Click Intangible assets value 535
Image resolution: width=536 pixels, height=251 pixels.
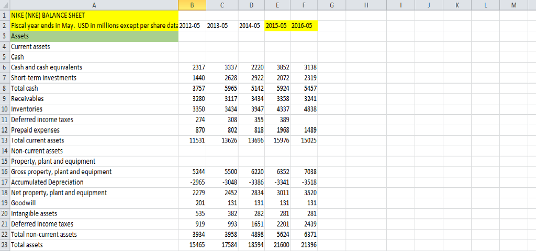(192, 213)
